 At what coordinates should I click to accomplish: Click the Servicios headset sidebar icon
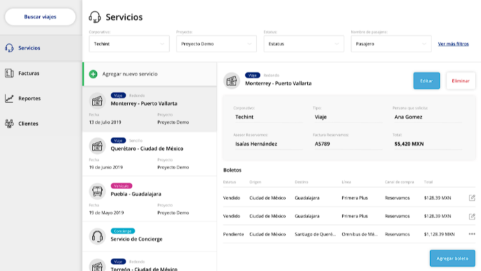[9, 48]
